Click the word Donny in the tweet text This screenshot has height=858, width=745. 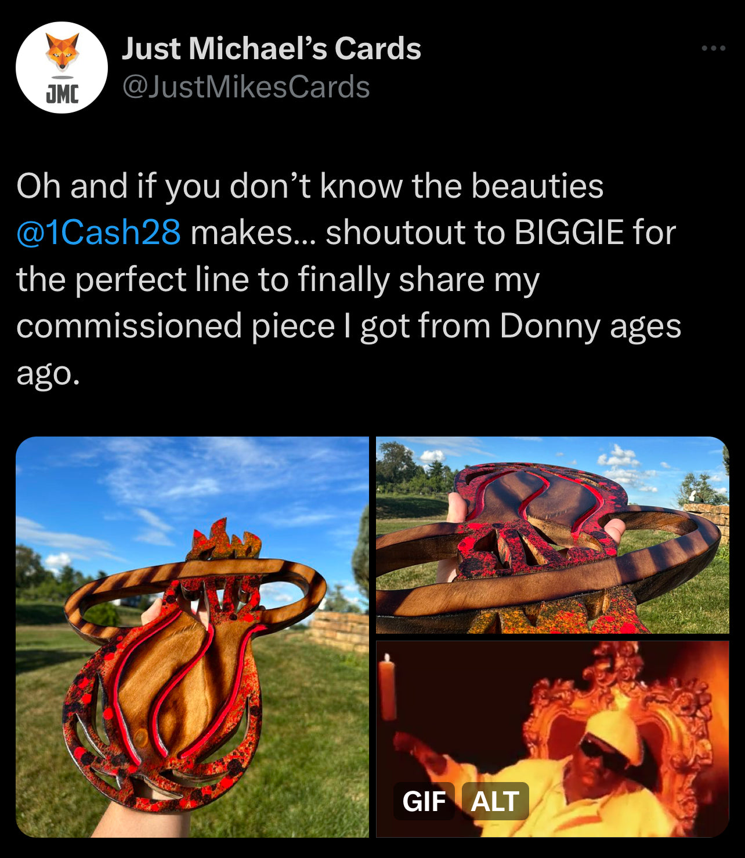549,326
